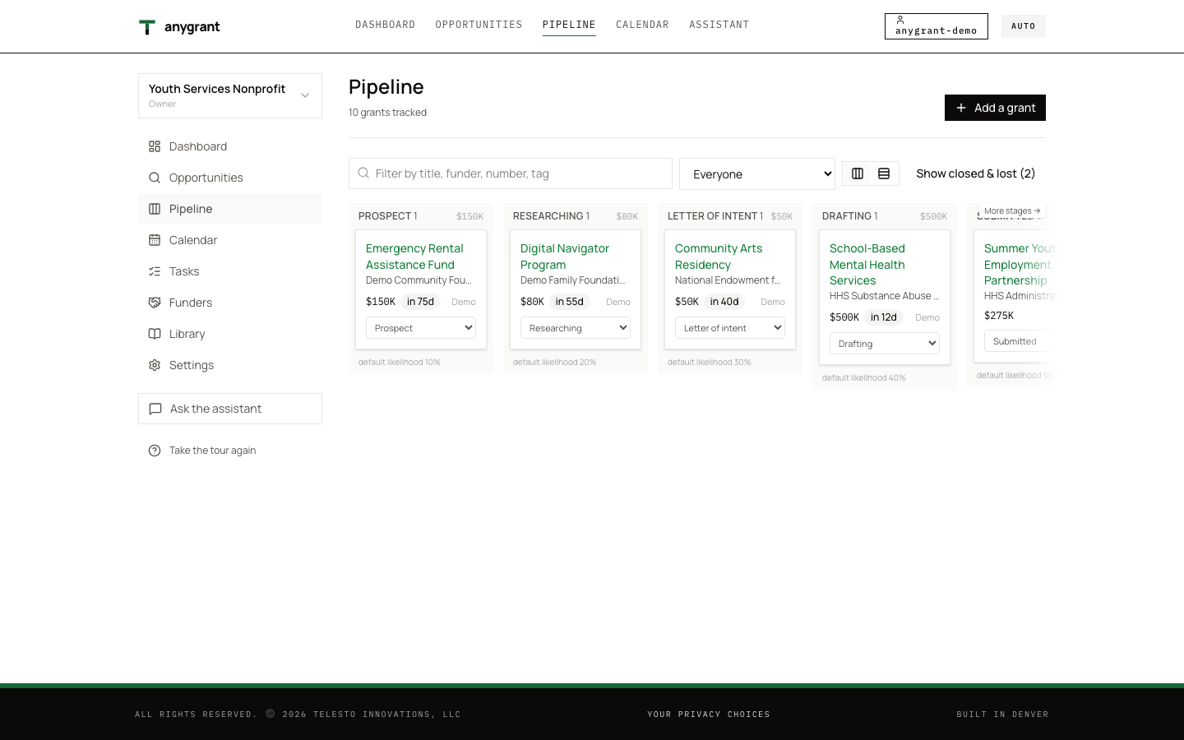
Task: Toggle the AUTO theme button
Action: click(1024, 26)
